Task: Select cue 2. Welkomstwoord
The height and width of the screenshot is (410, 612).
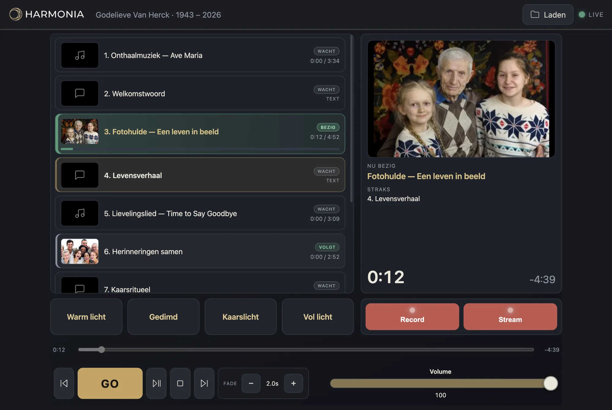Action: [200, 93]
